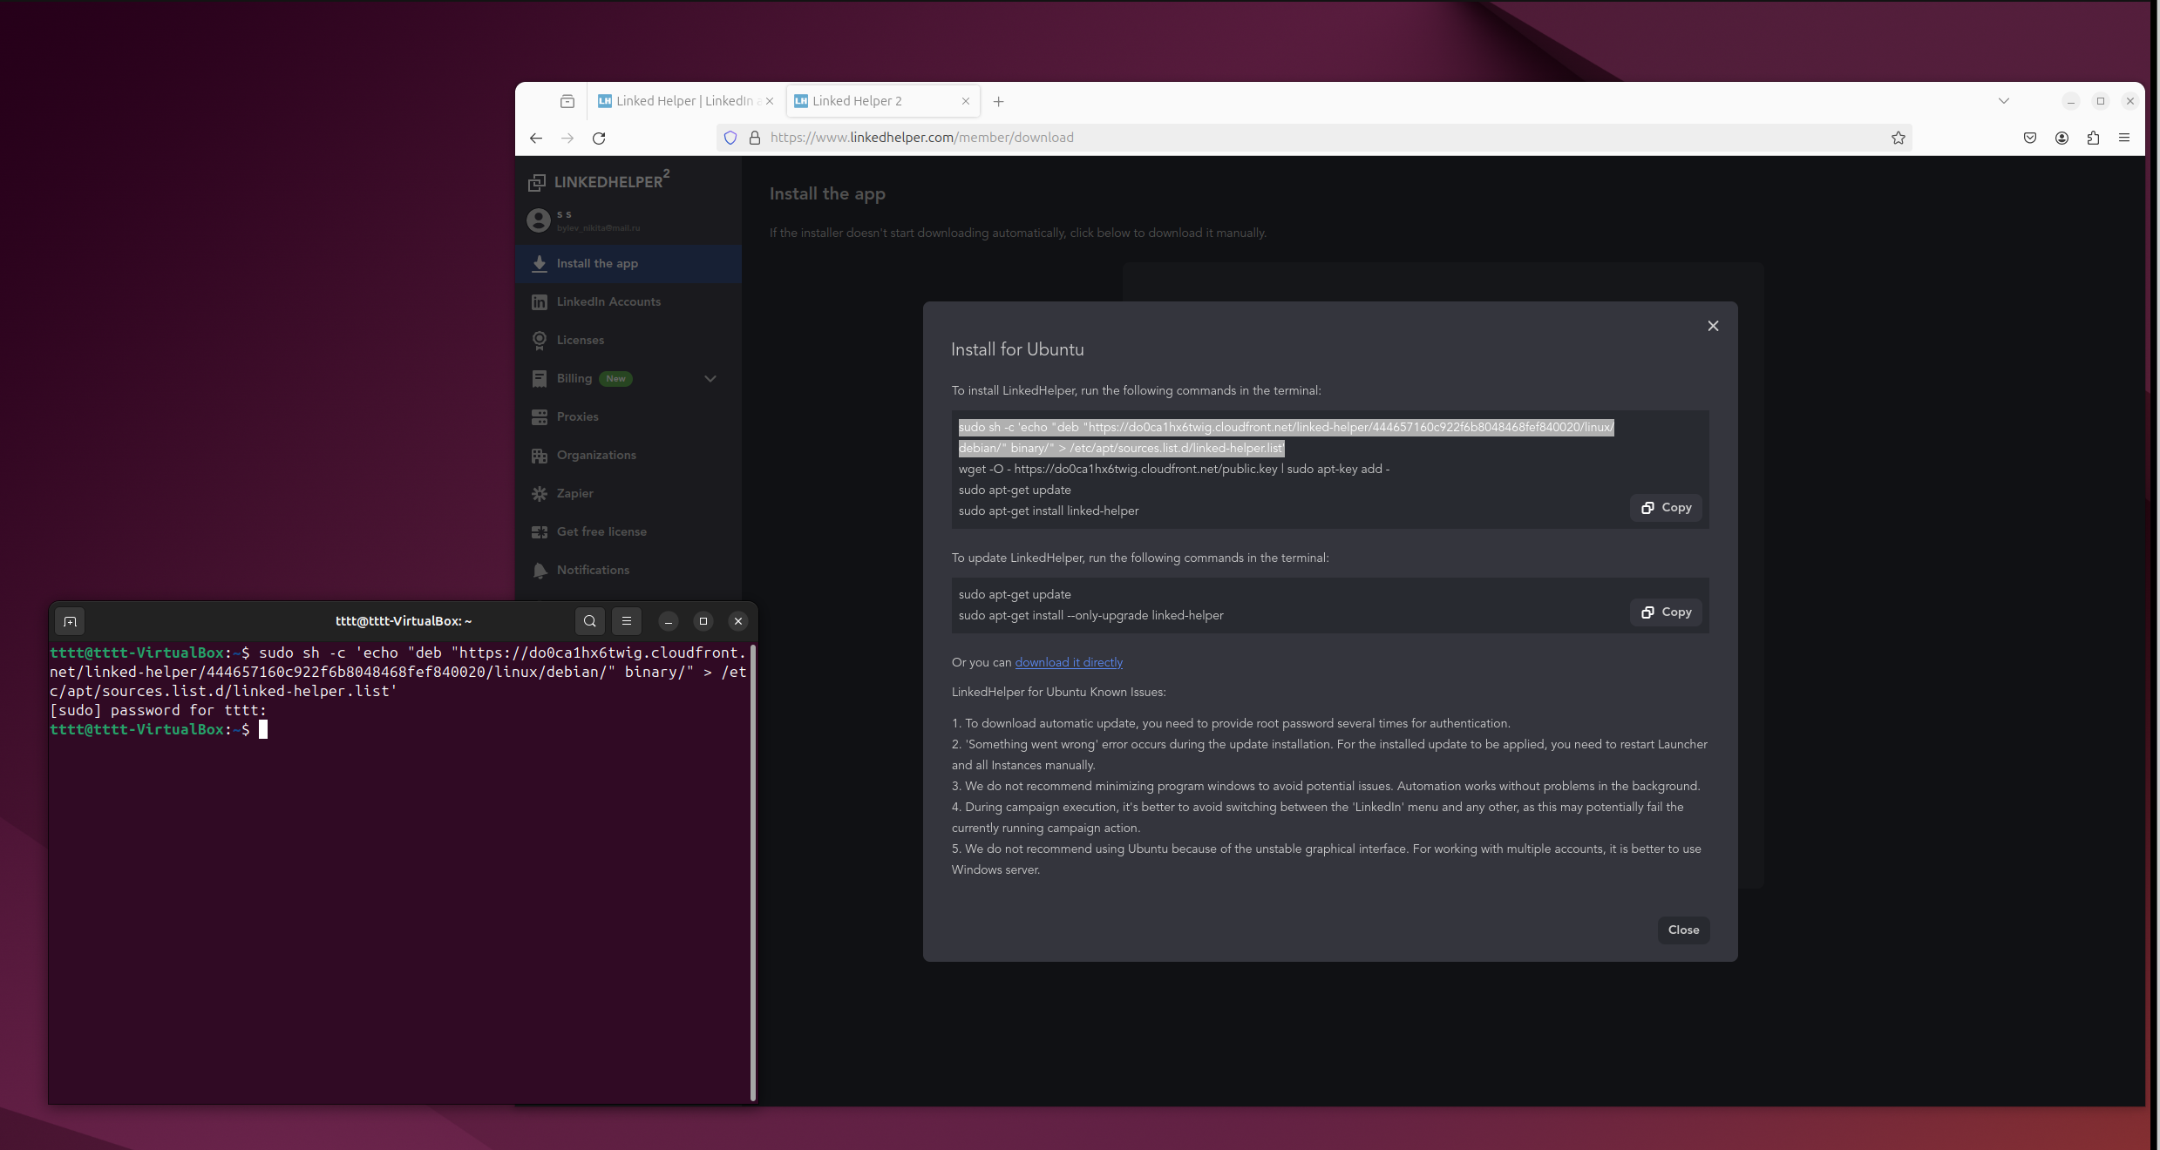Open Install the app sidebar item
This screenshot has height=1150, width=2160.
628,263
